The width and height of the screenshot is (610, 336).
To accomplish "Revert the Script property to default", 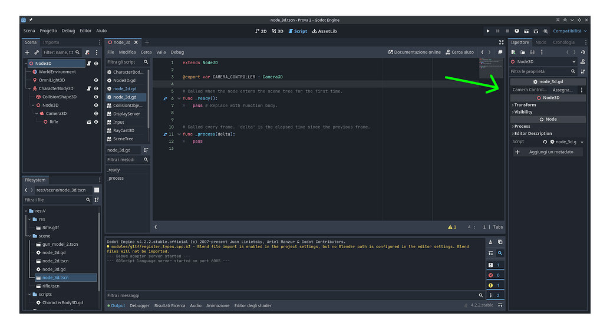I will [x=545, y=142].
